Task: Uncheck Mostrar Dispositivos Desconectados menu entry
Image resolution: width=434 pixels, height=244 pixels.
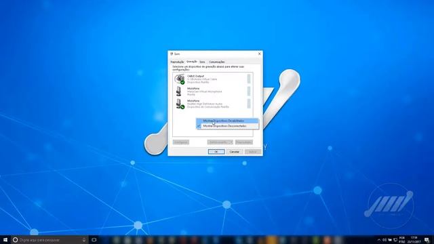Action: tap(227, 126)
